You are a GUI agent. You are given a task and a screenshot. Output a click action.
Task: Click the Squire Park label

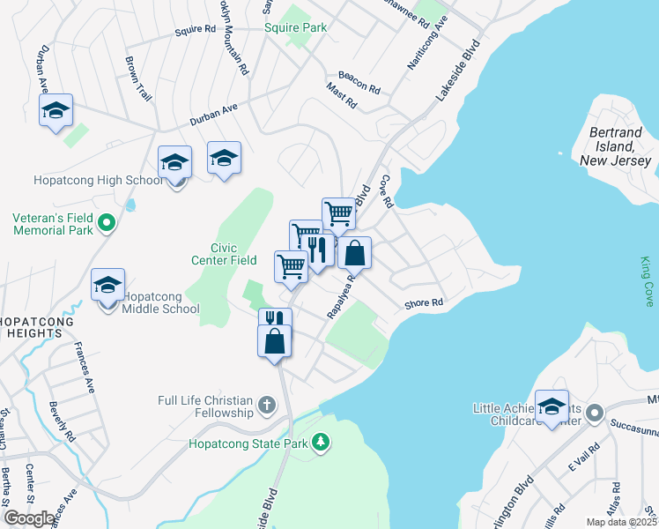pos(295,27)
